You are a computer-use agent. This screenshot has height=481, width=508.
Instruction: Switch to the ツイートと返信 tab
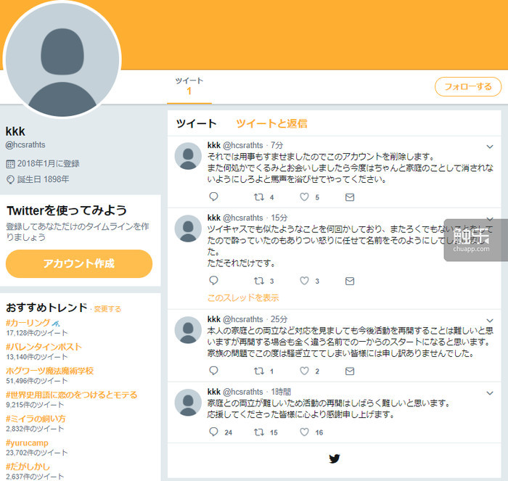[271, 123]
